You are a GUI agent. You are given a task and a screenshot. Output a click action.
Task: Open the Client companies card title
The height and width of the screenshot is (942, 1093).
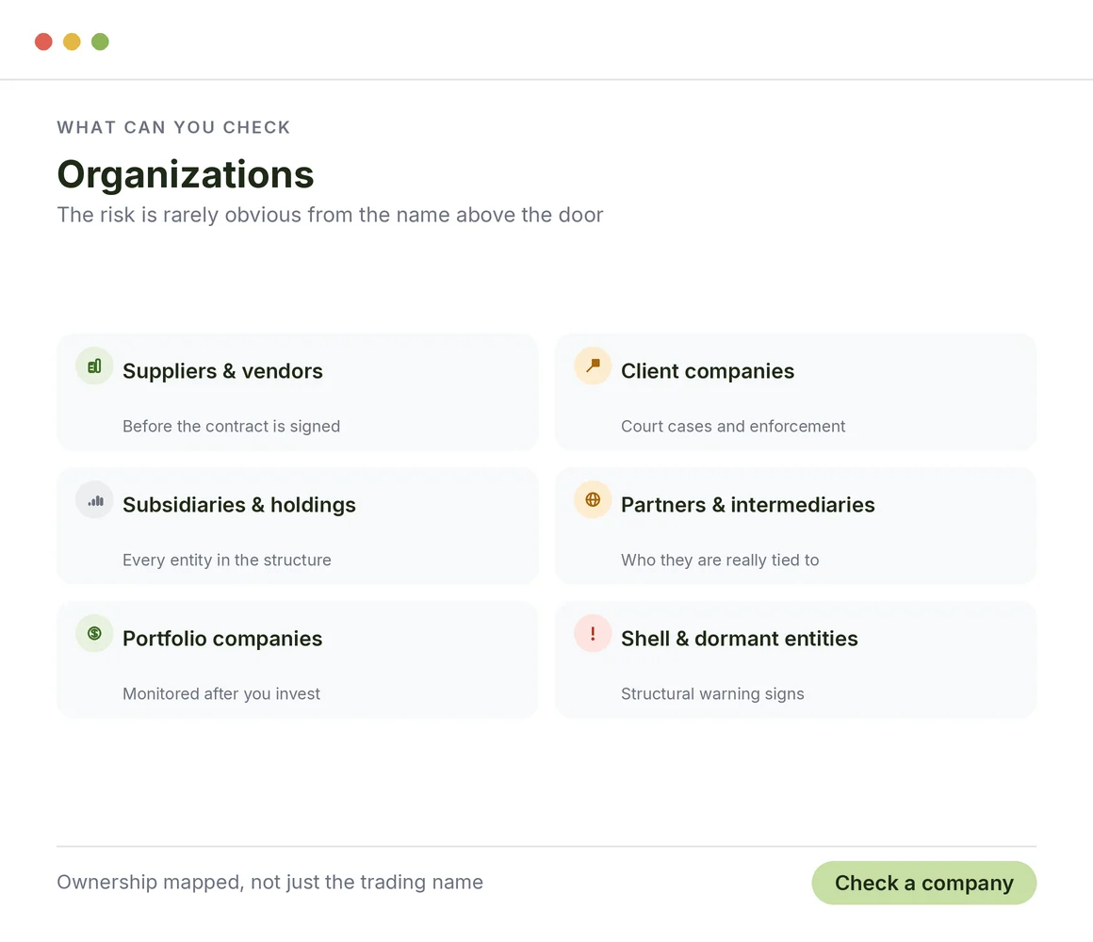(x=708, y=370)
